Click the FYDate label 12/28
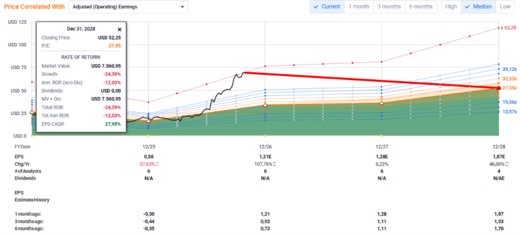This screenshot has width=520, height=236. click(x=499, y=146)
